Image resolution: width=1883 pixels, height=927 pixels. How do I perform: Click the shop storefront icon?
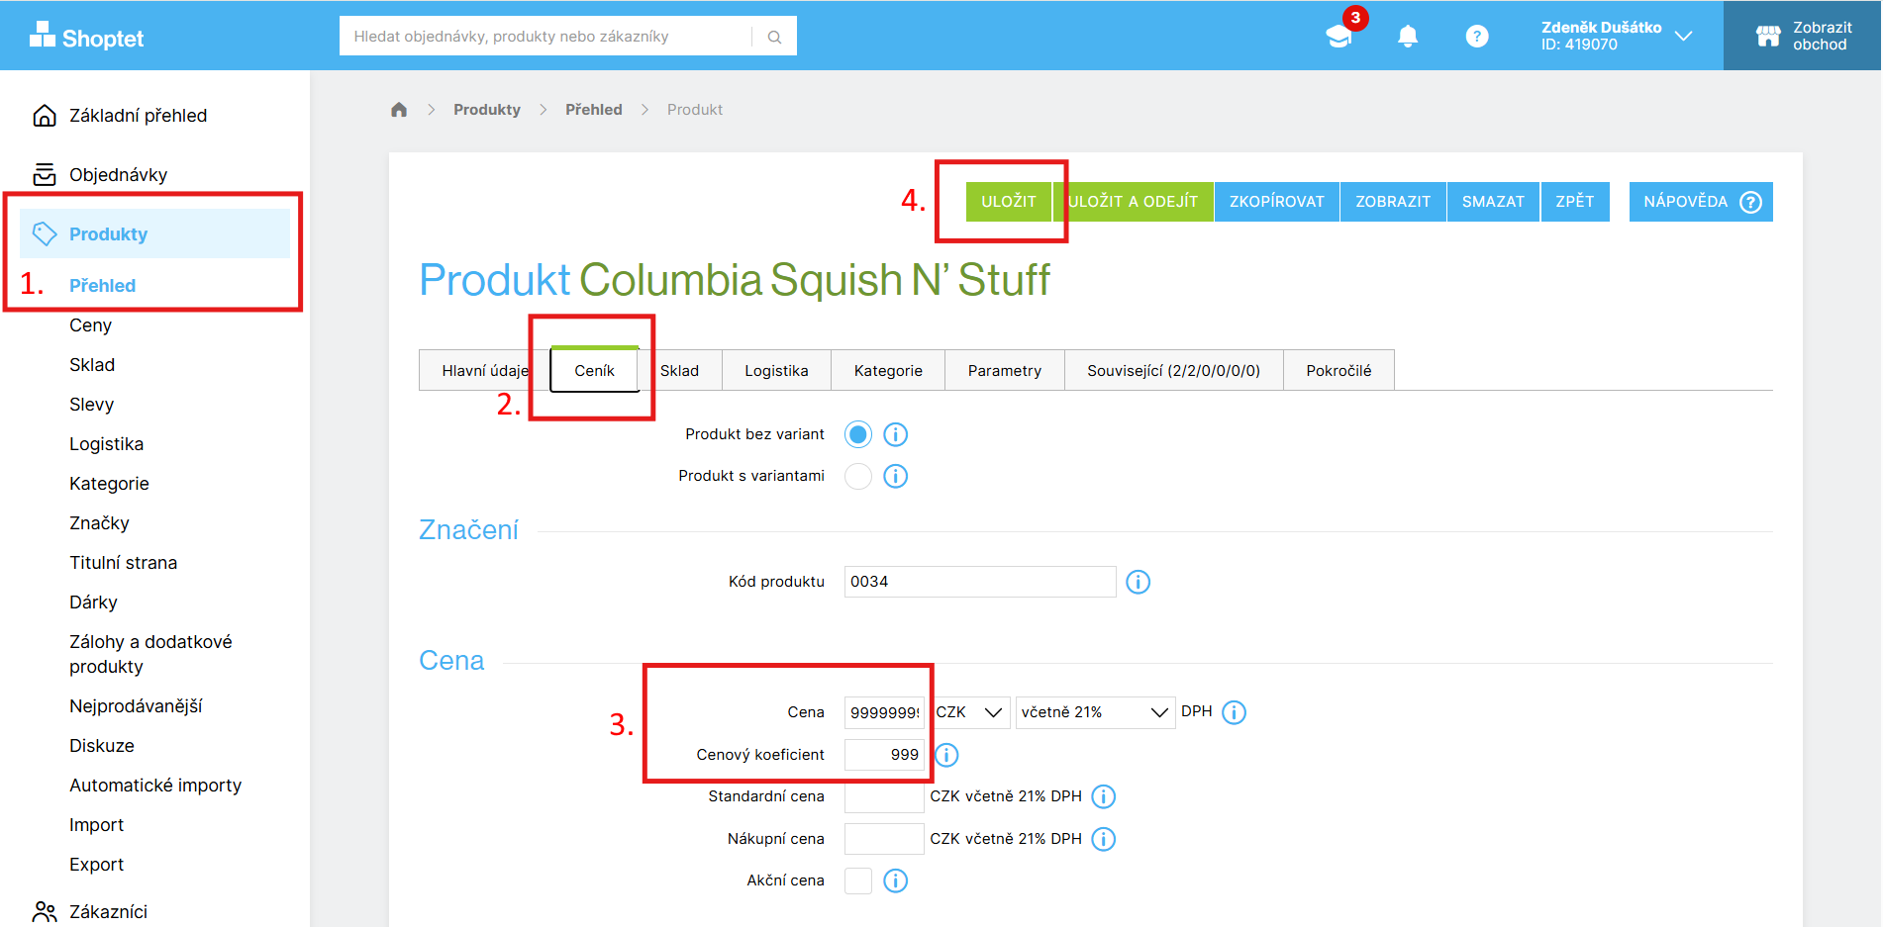[1768, 37]
